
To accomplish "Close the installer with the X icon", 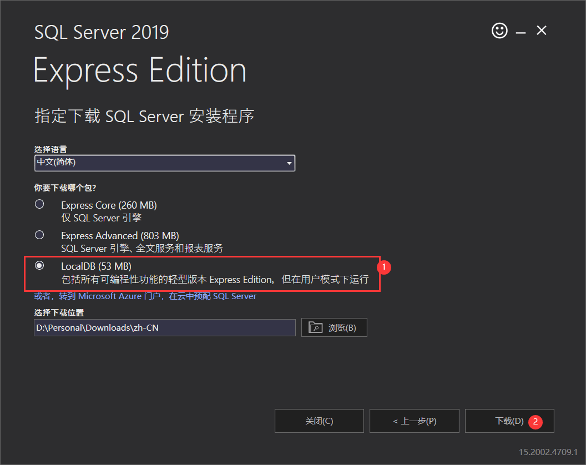I will pos(542,31).
